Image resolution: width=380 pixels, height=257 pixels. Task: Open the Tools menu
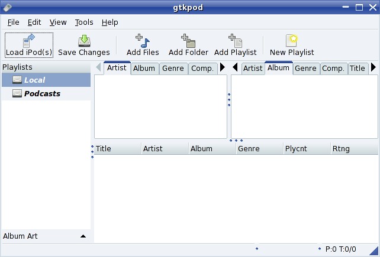coord(84,22)
